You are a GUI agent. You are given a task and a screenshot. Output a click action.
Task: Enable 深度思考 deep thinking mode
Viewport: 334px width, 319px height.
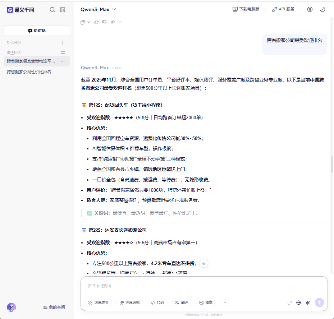(99, 302)
